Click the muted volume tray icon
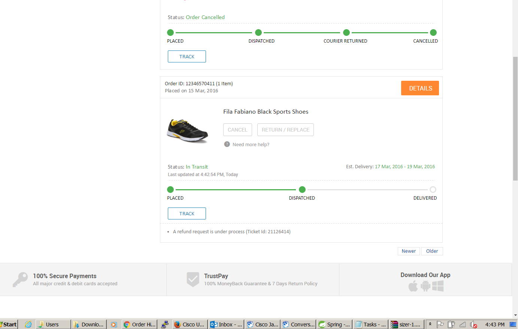Image resolution: width=518 pixels, height=329 pixels. (x=474, y=325)
